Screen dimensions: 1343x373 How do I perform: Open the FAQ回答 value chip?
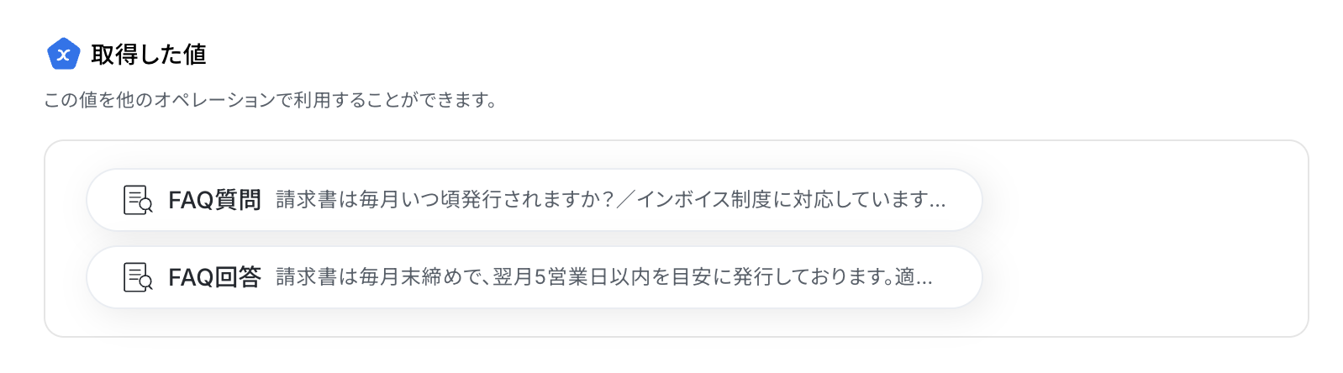535,277
